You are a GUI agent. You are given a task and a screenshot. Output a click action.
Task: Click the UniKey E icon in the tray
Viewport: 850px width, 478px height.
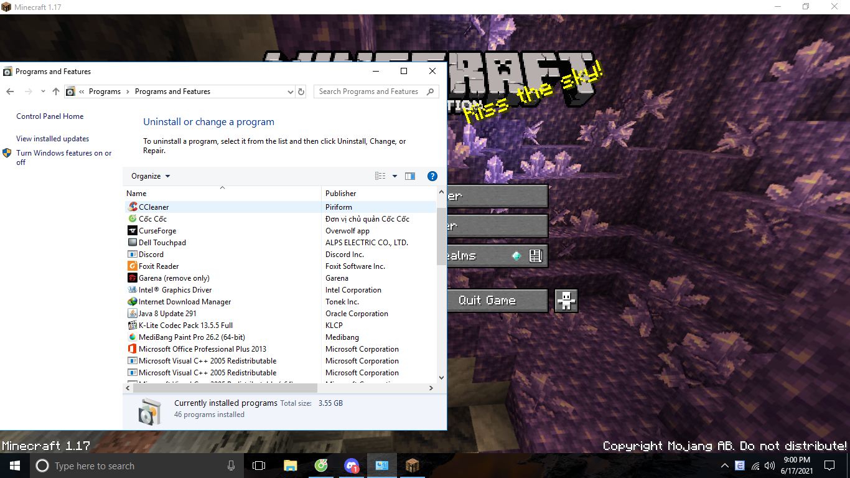click(x=740, y=466)
